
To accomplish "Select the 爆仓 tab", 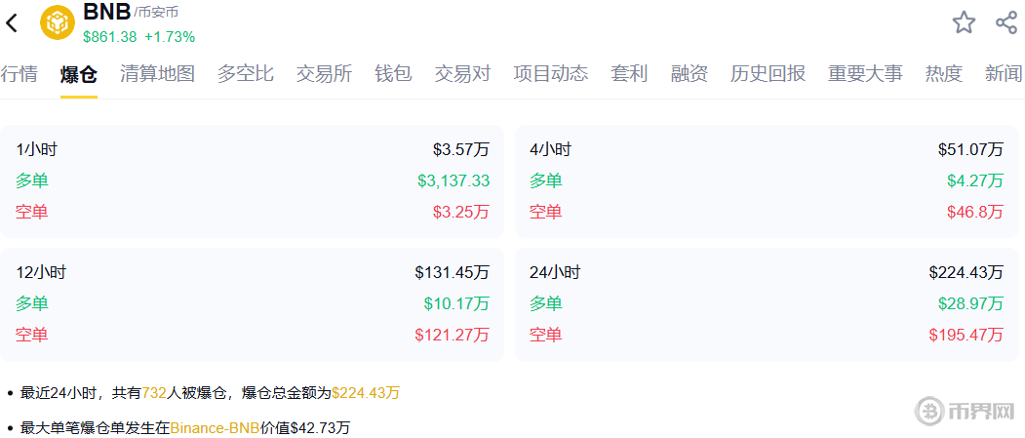I will click(x=79, y=73).
